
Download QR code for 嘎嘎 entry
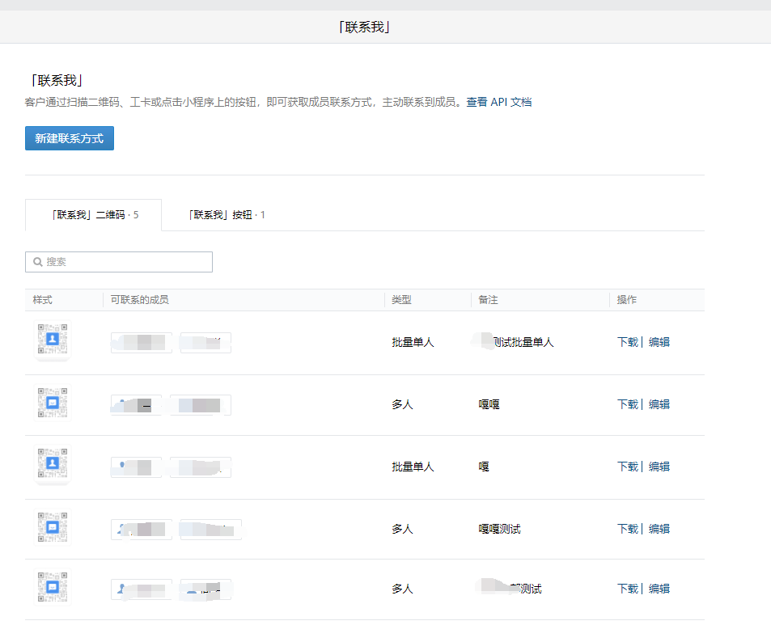tap(627, 404)
